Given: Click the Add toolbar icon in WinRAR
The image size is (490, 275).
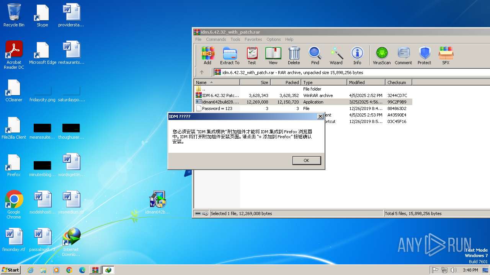Looking at the screenshot, I should pyautogui.click(x=207, y=56).
